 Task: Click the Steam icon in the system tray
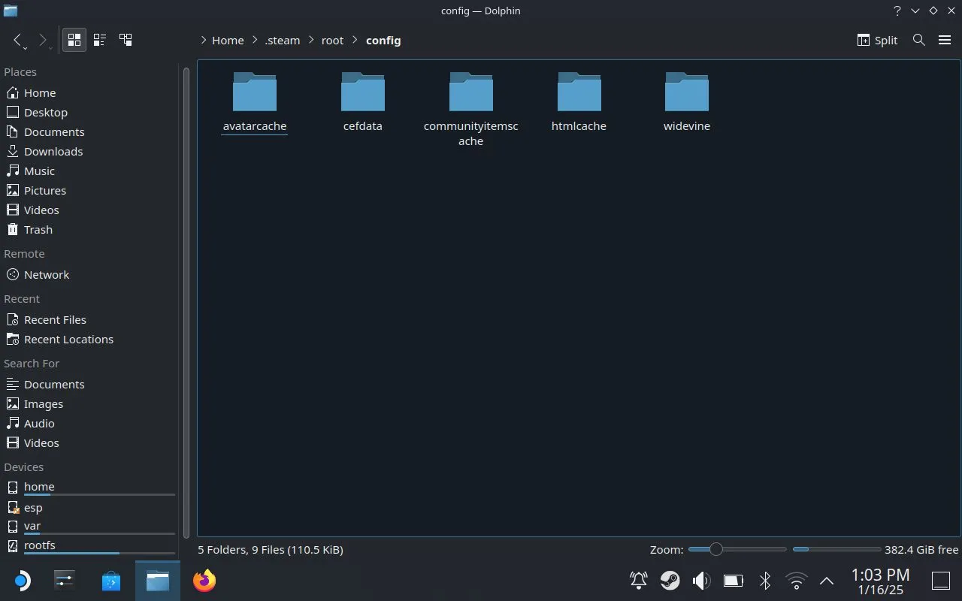coord(670,580)
